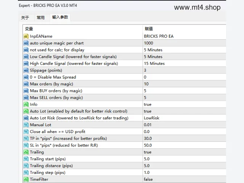Screen dimensions: 244x183
Task: Click the green boolean icon beside Info
Action: (x=26, y=104)
